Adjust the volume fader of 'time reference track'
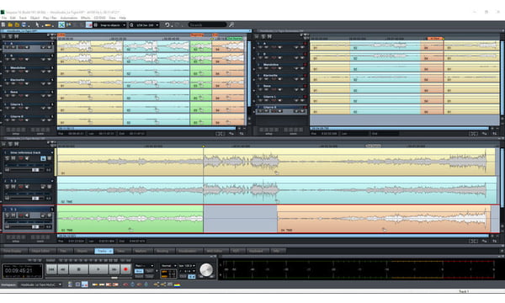 click(35, 170)
